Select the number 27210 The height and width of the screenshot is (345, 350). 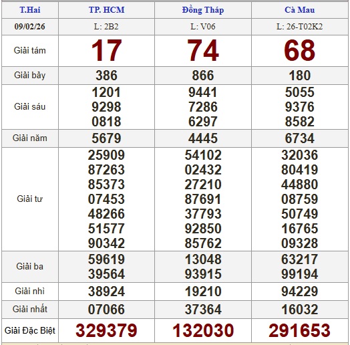203,185
